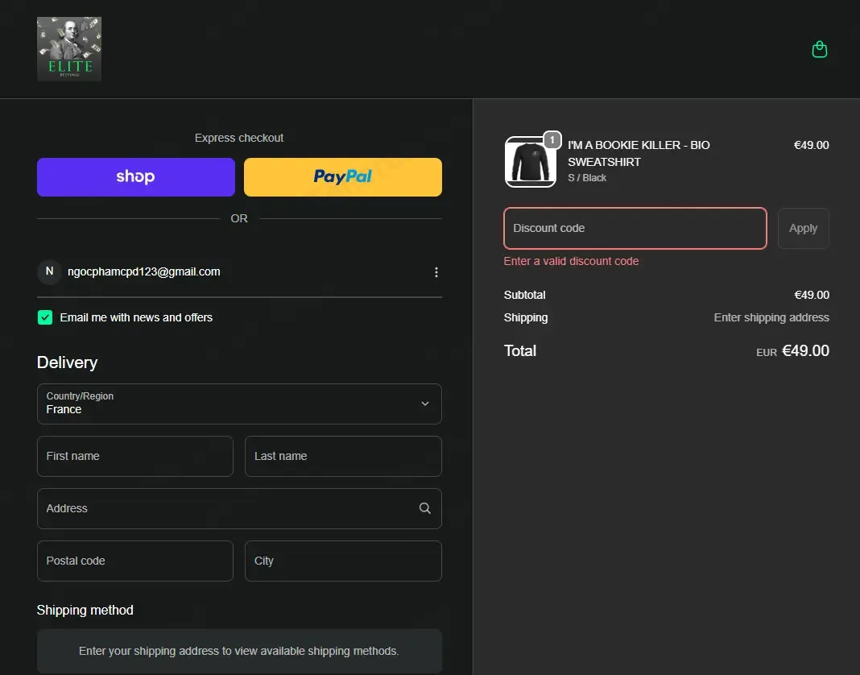
Task: Click the Enter a valid discount code error
Action: pyautogui.click(x=571, y=261)
